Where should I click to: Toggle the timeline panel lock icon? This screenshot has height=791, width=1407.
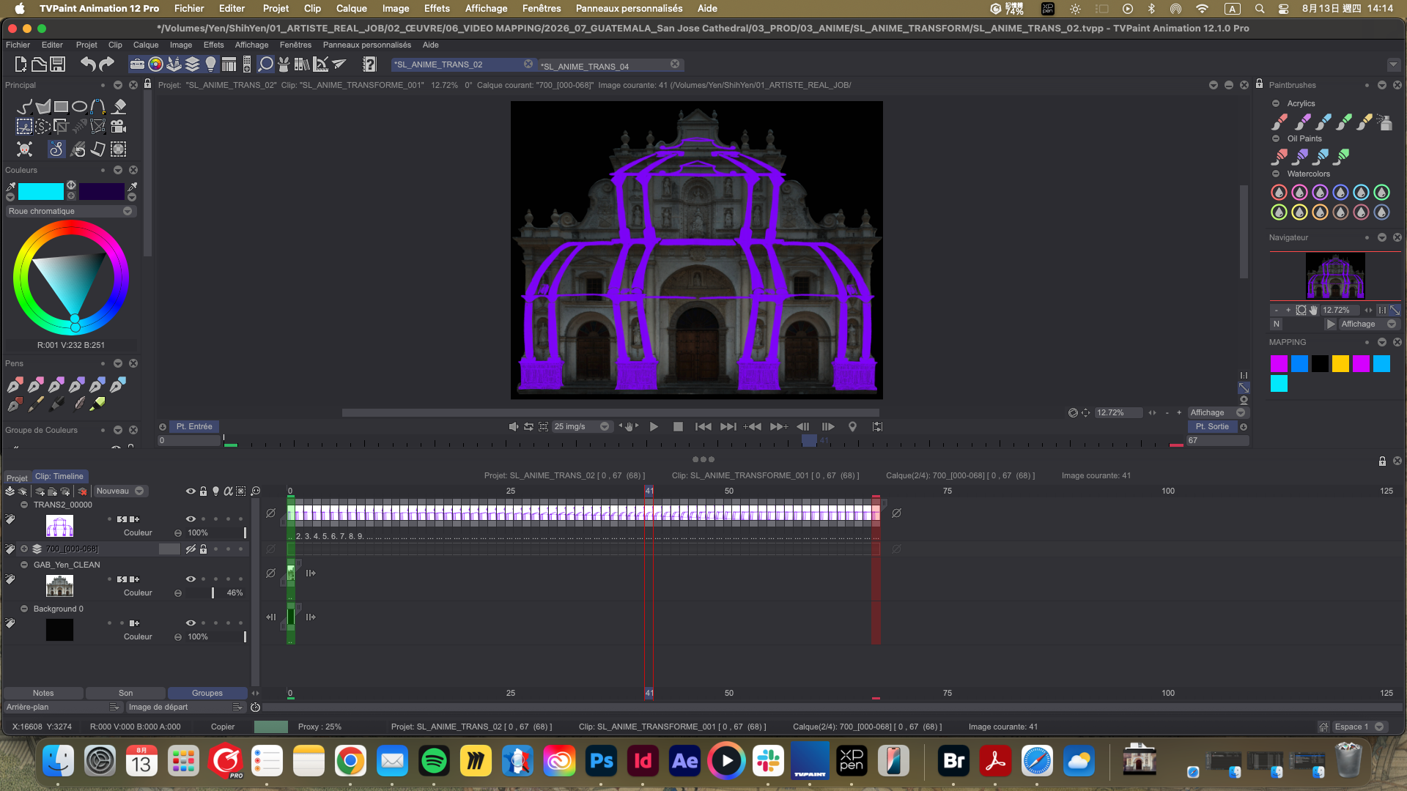tap(1382, 461)
